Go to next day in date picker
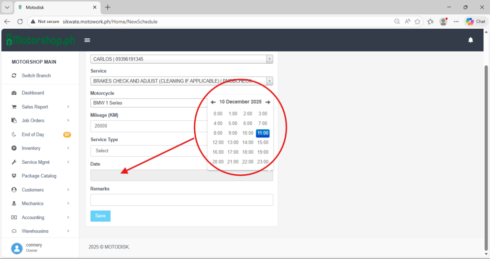The image size is (490, 259). click(x=268, y=102)
